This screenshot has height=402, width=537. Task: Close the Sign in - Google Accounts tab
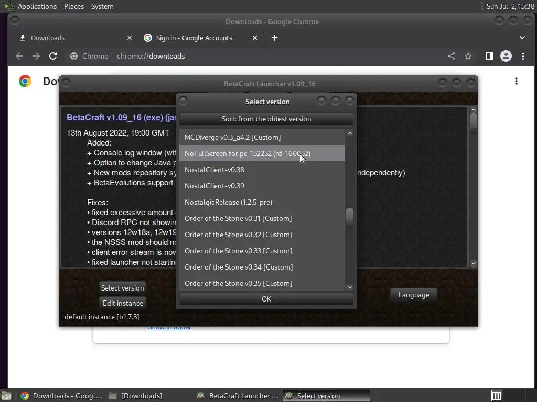pos(254,38)
